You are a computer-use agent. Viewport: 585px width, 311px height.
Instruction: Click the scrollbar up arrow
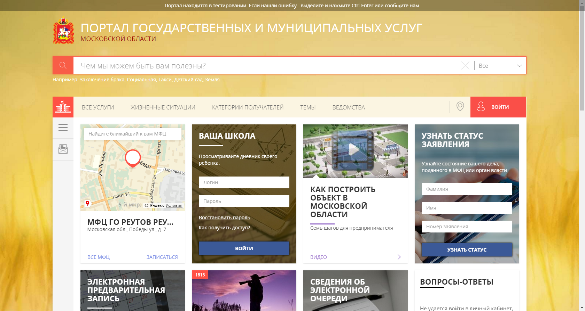(582, 3)
